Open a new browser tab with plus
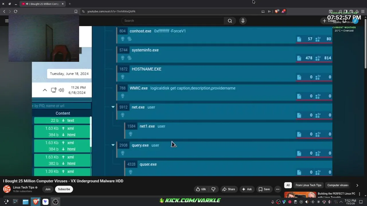Screen dimensions: 367x206 coord(70,4)
